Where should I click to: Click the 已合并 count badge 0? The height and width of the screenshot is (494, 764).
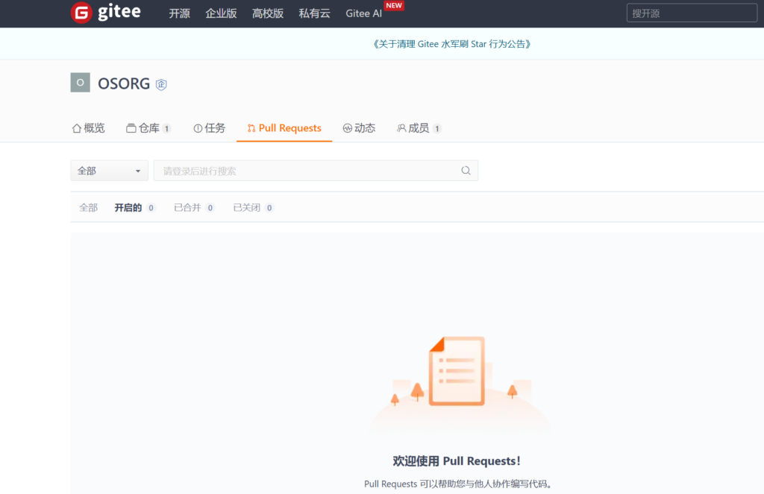pyautogui.click(x=210, y=208)
